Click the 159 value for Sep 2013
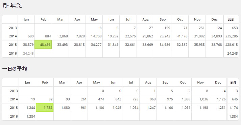 click(163, 28)
